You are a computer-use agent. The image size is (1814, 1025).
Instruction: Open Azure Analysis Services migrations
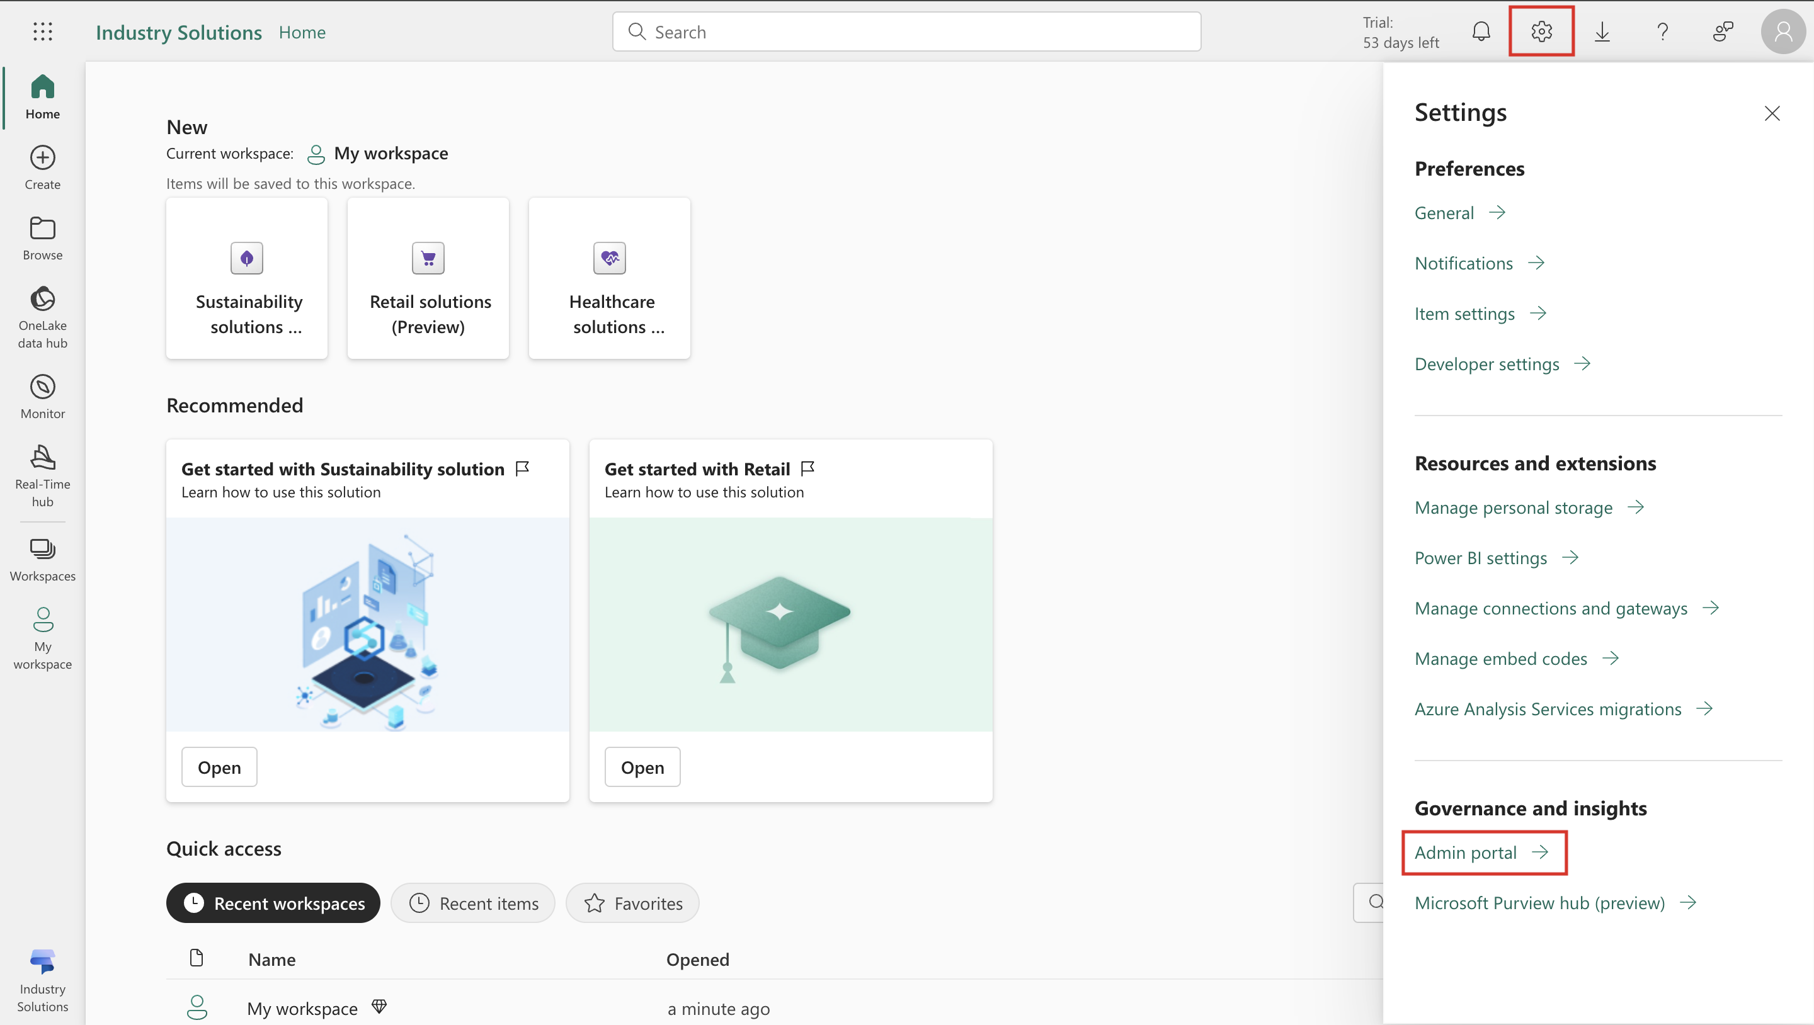click(x=1564, y=708)
